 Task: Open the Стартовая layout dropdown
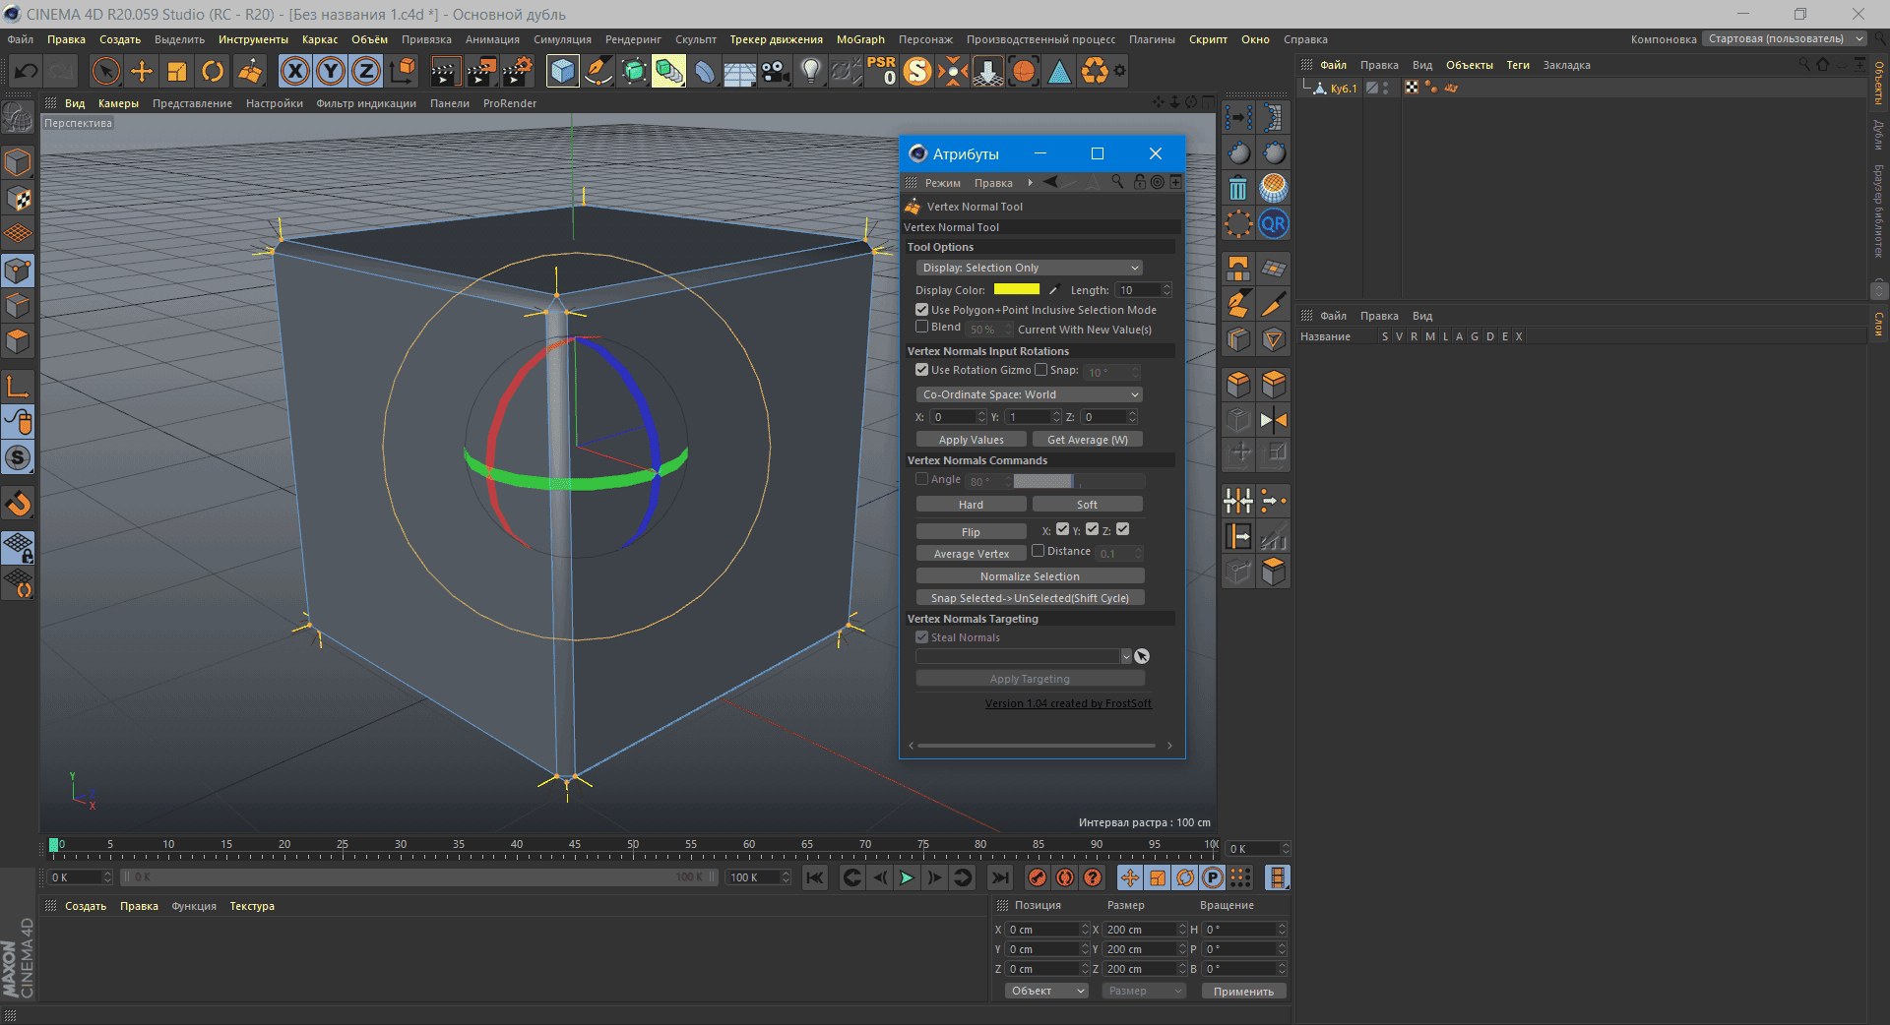[x=1786, y=39]
